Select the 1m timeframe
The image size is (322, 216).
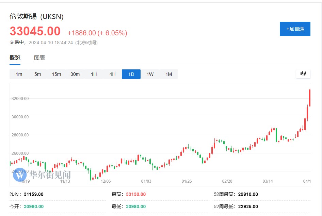click(19, 74)
